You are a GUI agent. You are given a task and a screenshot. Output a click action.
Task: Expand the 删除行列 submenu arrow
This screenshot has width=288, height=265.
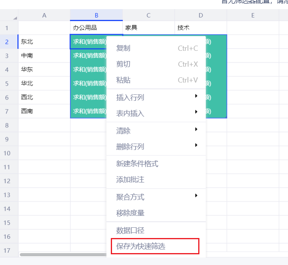(196, 145)
